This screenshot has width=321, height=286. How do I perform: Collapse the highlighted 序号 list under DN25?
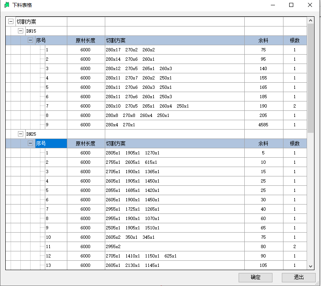click(x=30, y=143)
